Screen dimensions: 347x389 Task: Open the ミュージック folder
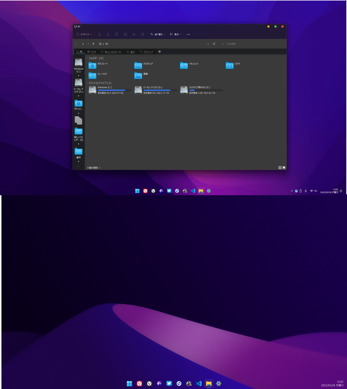point(98,75)
